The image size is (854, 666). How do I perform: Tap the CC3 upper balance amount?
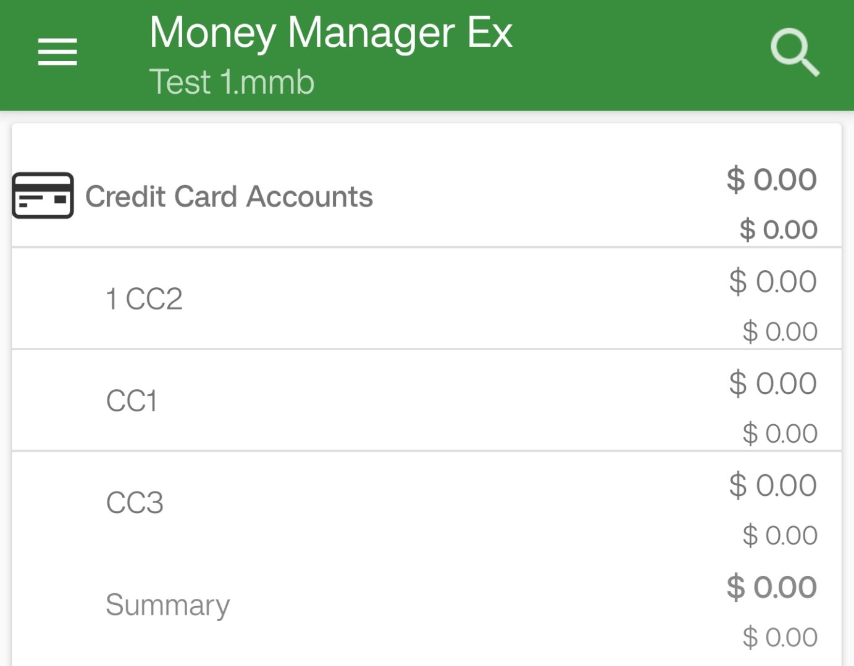pyautogui.click(x=772, y=485)
